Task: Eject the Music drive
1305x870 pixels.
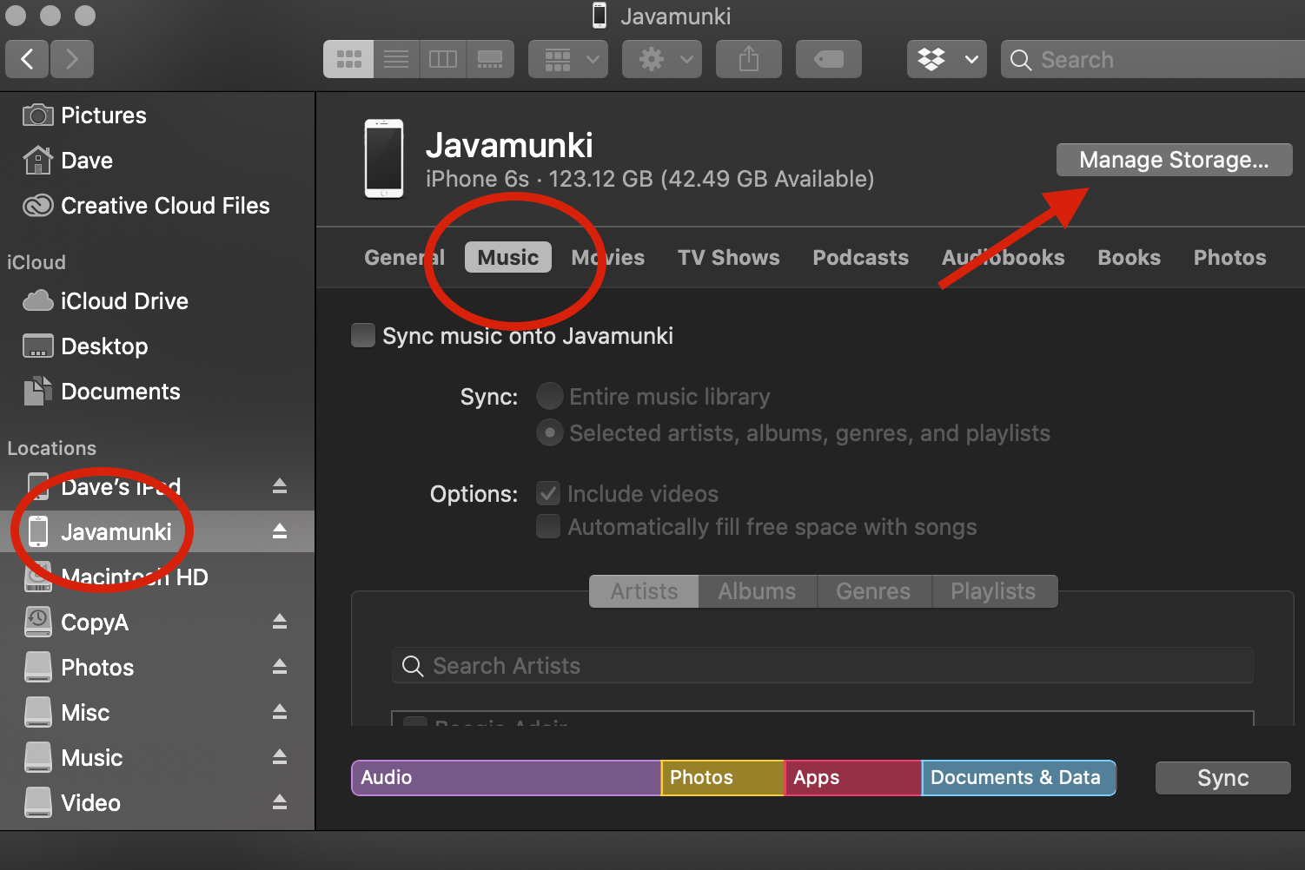Action: click(x=280, y=757)
